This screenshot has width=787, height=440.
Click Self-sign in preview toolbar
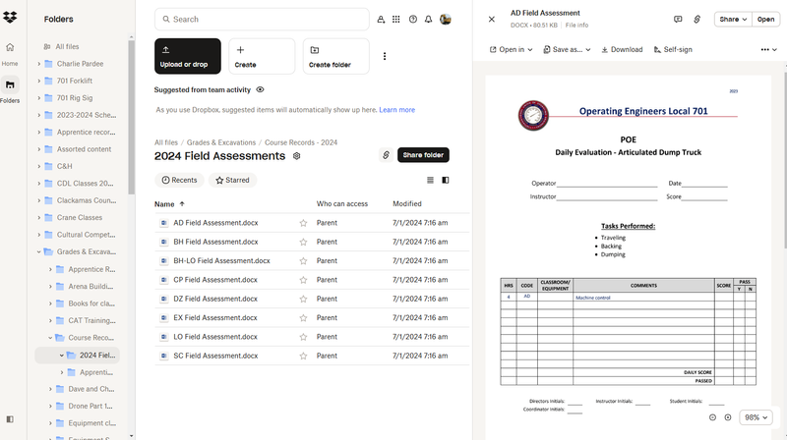coord(672,49)
